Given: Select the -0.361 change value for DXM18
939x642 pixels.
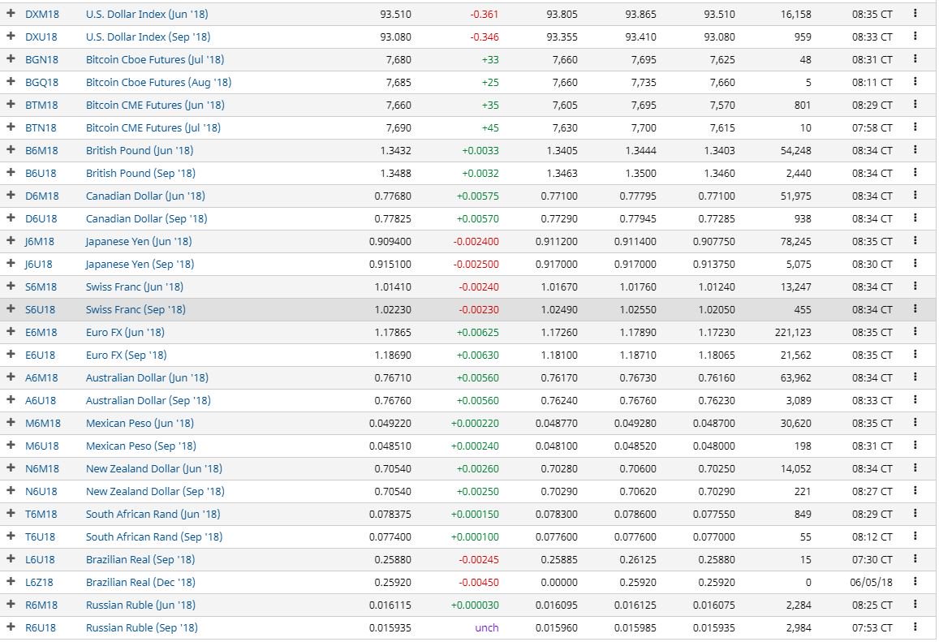Looking at the screenshot, I should tap(485, 14).
